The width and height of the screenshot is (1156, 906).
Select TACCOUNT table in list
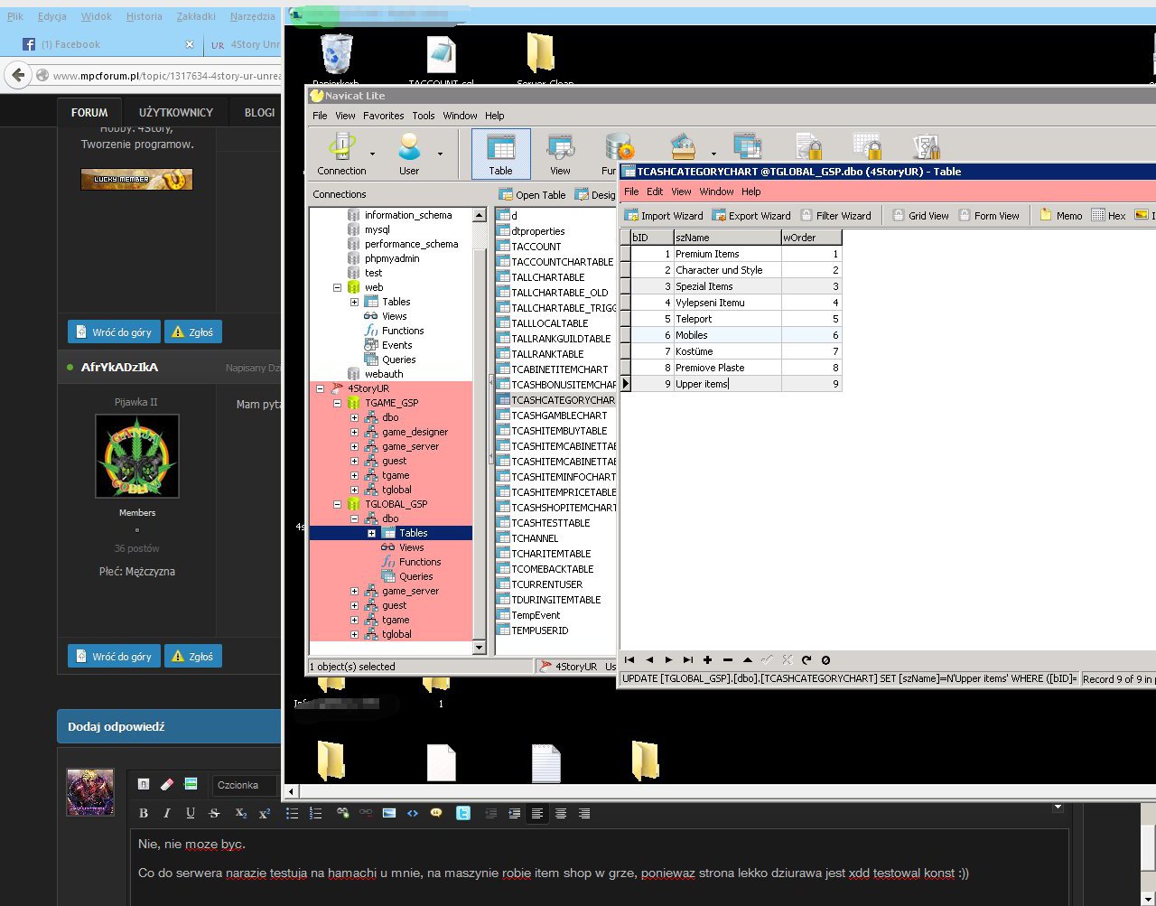[536, 247]
